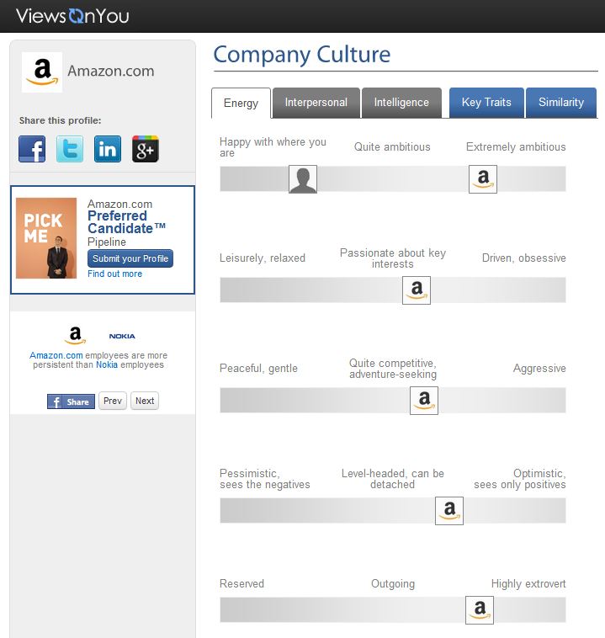This screenshot has height=638, width=605.
Task: Click the gray user silhouette marker
Action: point(303,179)
